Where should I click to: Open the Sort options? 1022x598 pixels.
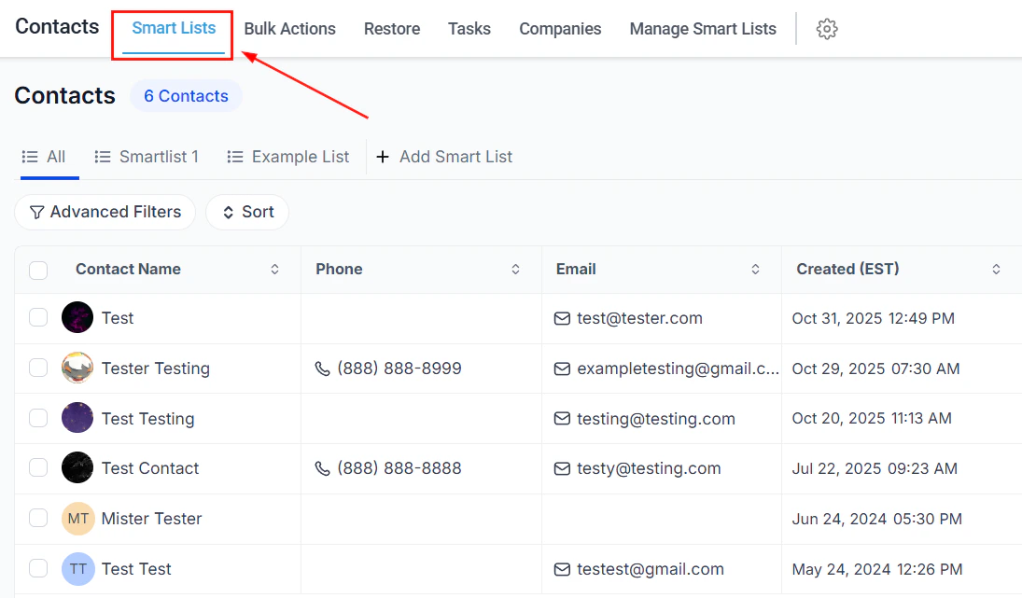[x=246, y=212]
